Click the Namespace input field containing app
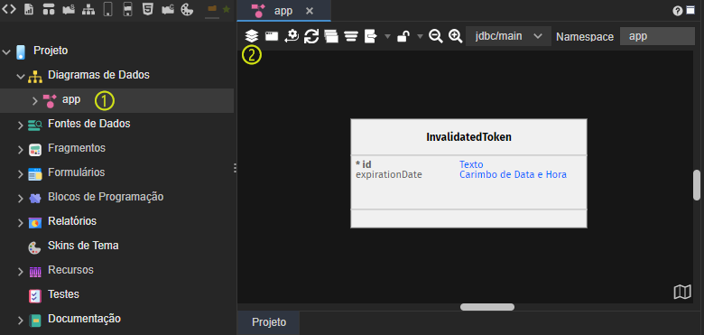This screenshot has height=335, width=704. tap(657, 36)
